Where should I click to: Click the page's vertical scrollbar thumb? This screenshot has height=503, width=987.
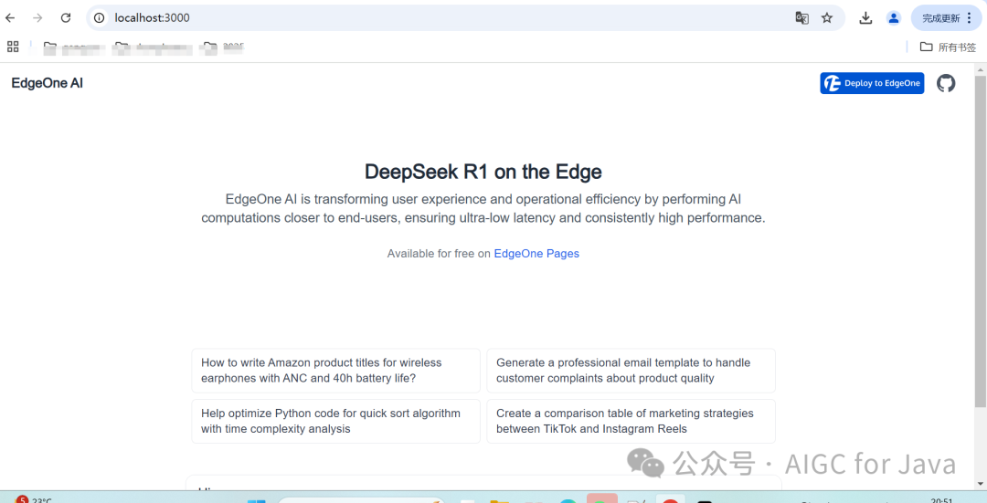981,241
